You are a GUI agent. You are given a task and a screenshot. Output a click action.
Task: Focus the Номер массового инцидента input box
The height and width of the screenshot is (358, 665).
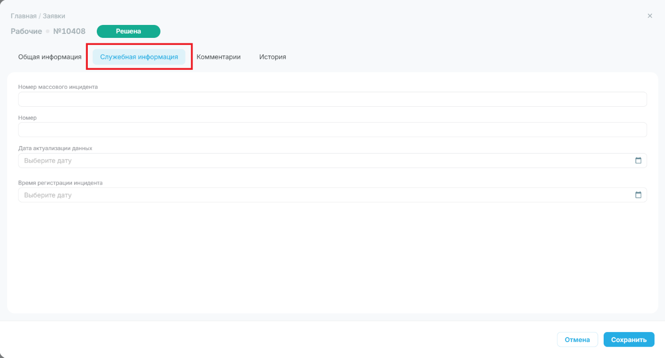click(332, 99)
